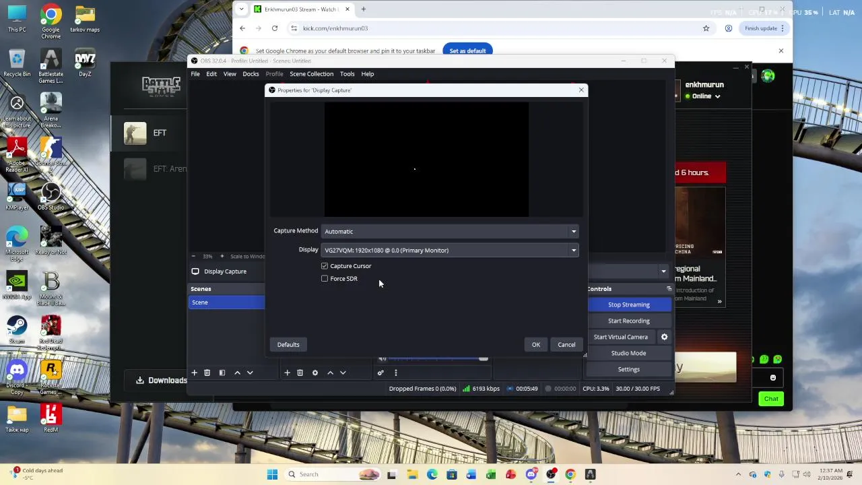Open the File menu in OBS
This screenshot has height=485, width=862.
(x=195, y=74)
